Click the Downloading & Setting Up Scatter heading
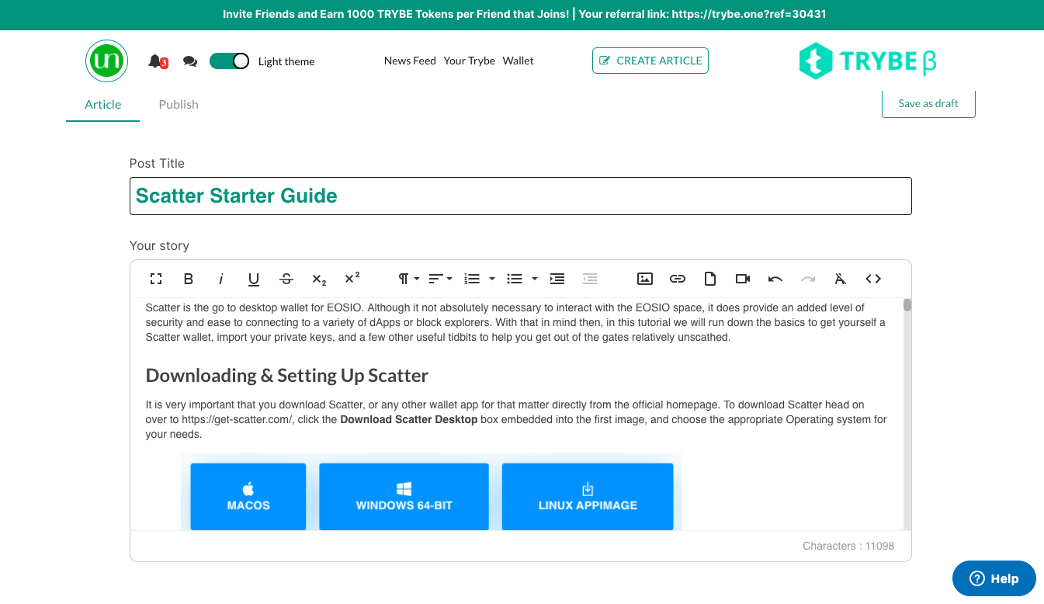The image size is (1044, 604). point(287,376)
